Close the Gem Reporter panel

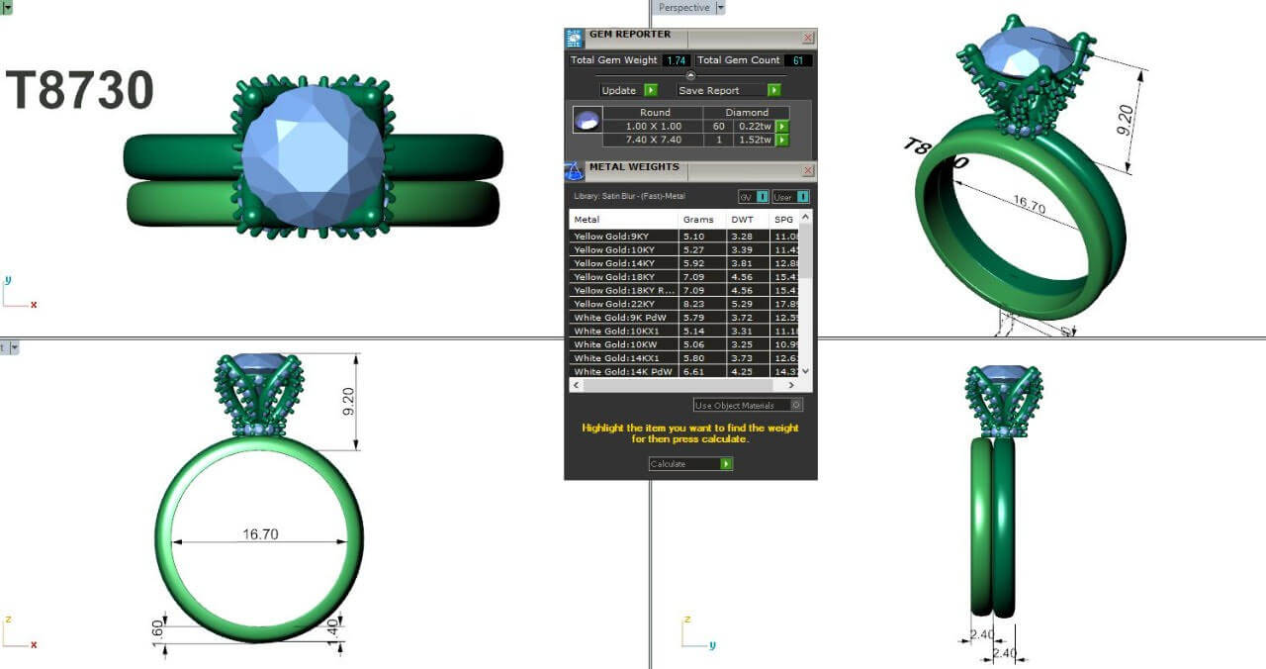pyautogui.click(x=808, y=38)
